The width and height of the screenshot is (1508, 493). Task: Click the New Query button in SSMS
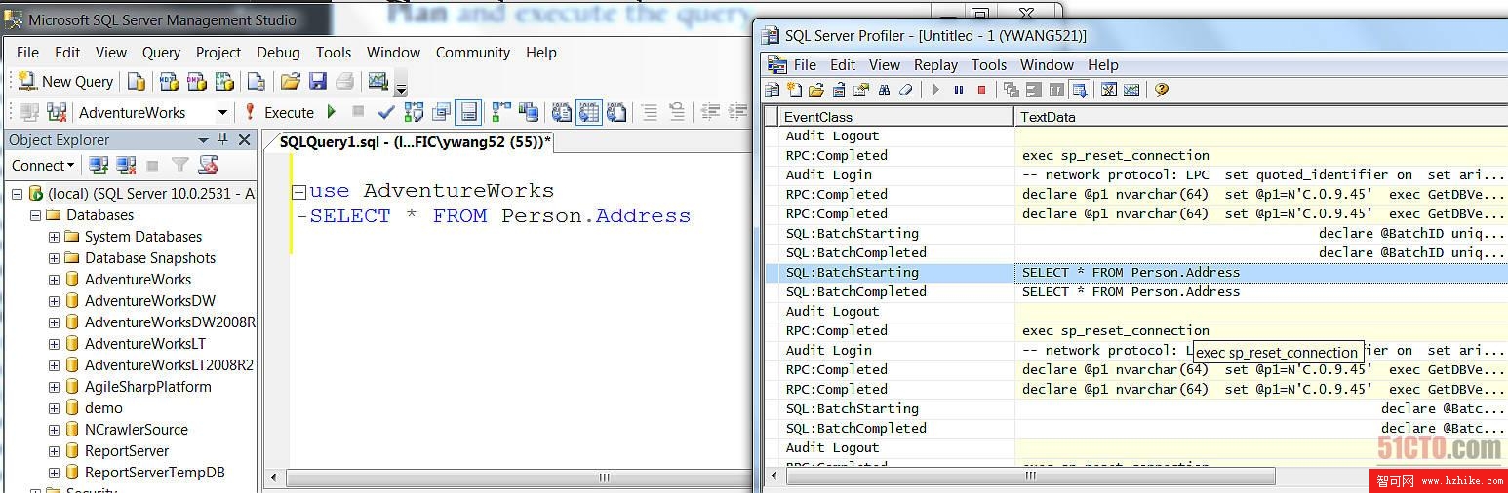point(66,82)
